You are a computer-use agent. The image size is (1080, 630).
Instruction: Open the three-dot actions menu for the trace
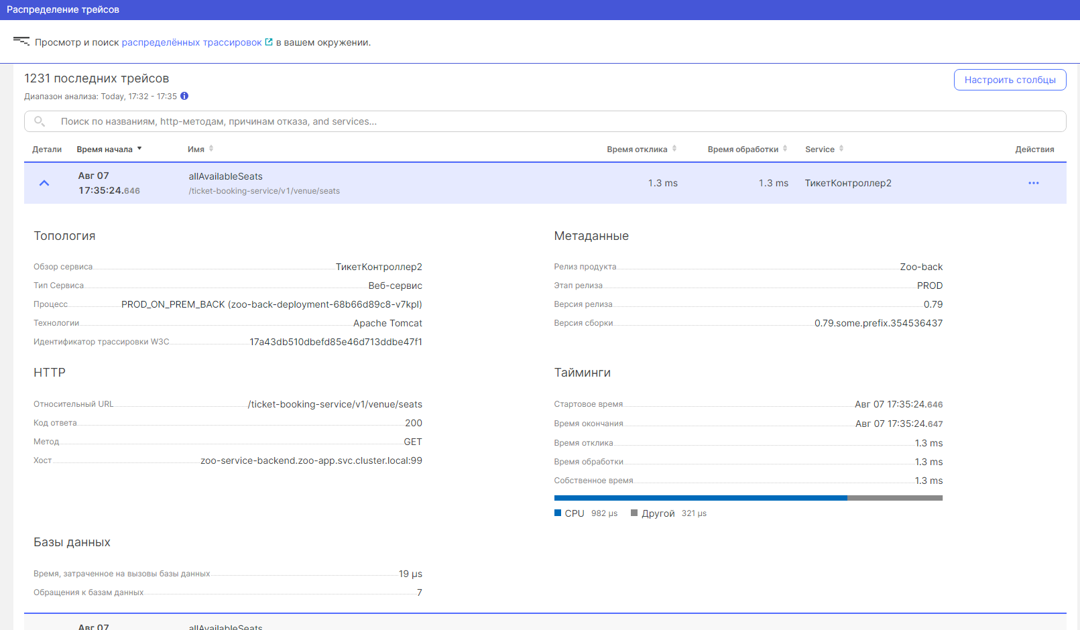point(1033,183)
